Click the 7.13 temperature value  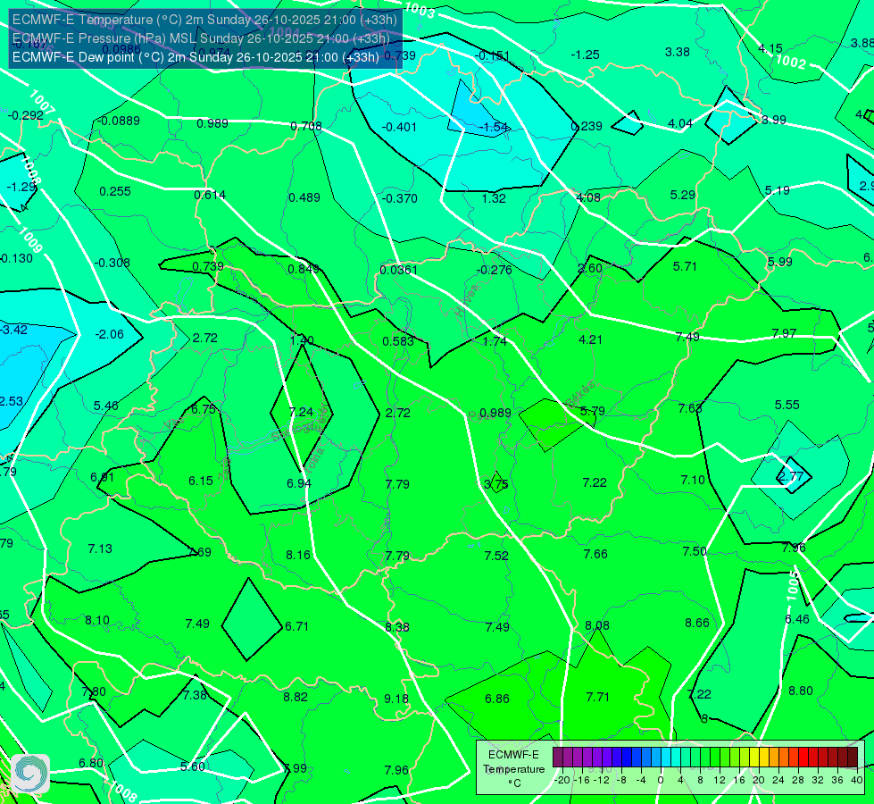pyautogui.click(x=100, y=549)
